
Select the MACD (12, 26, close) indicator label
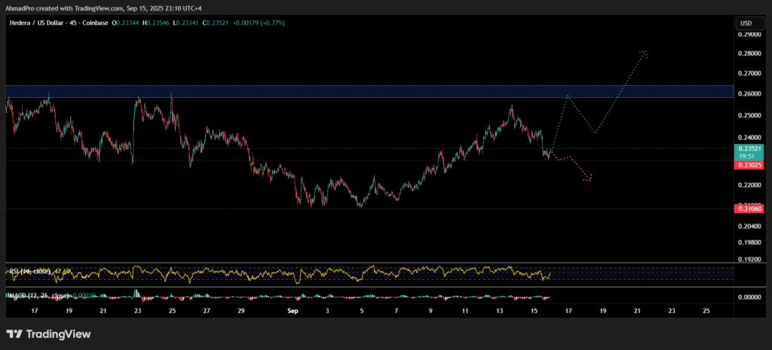point(38,295)
